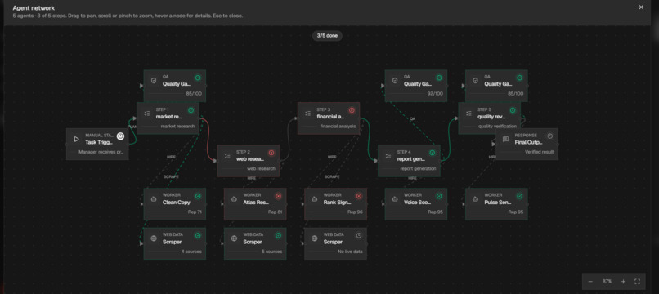659x294 pixels.
Task: Select the 'Verified result' text on Final Output
Action: (540, 152)
